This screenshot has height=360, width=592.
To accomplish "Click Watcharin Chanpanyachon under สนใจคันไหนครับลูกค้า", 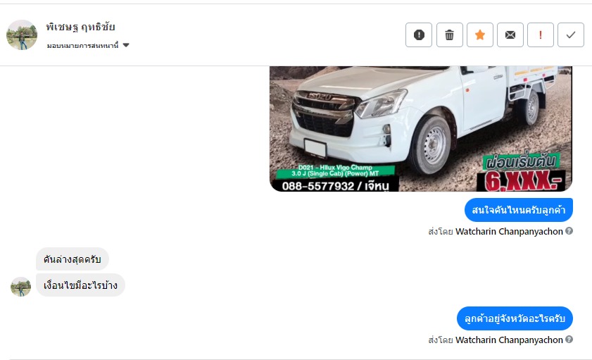I will pos(509,231).
